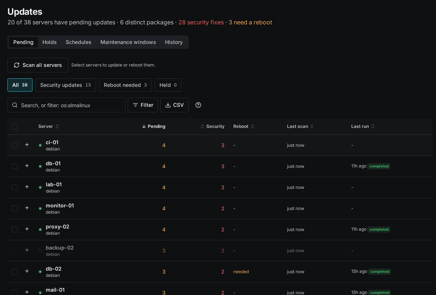Expand the lab-01 row details
This screenshot has height=295, width=436.
[x=27, y=187]
